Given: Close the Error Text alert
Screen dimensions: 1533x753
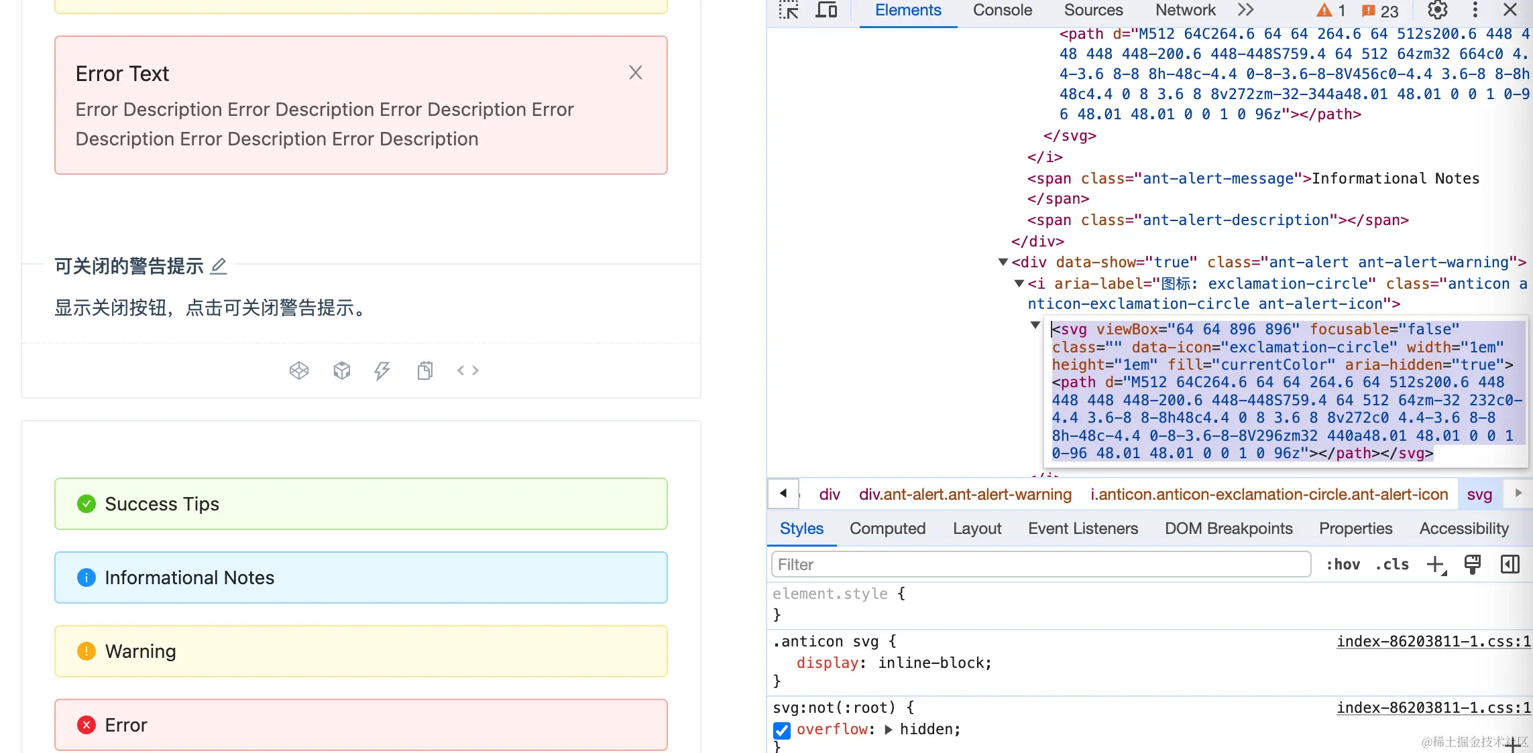Looking at the screenshot, I should point(635,72).
